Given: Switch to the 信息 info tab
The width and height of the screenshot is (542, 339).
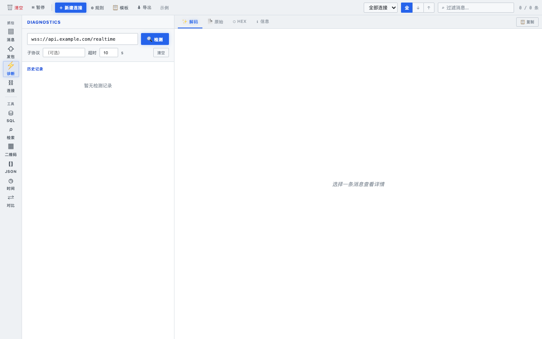Looking at the screenshot, I should [263, 22].
